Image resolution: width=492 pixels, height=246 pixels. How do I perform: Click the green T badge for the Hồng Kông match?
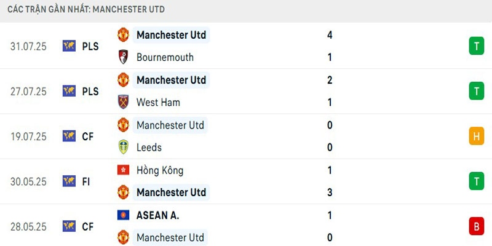[x=476, y=181]
